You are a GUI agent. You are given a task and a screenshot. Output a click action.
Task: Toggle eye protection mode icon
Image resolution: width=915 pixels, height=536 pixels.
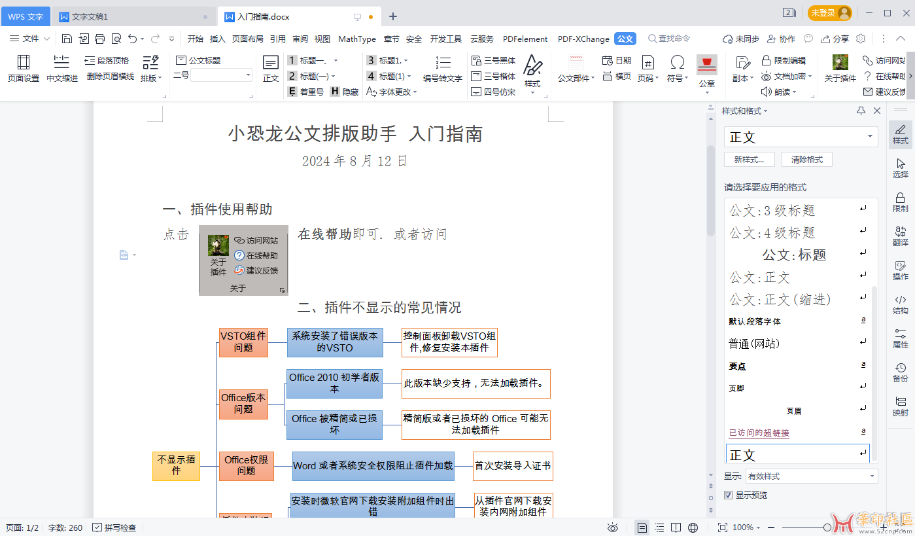(613, 527)
